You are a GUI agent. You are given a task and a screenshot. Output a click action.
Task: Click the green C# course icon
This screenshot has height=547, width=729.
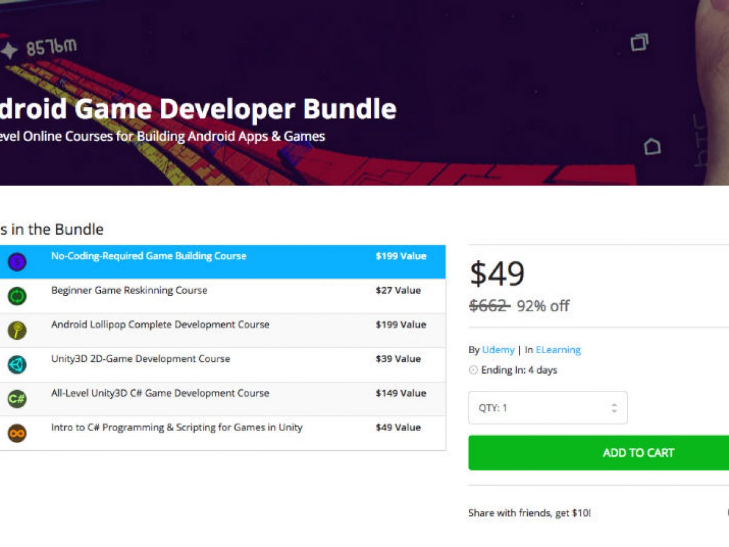16,399
